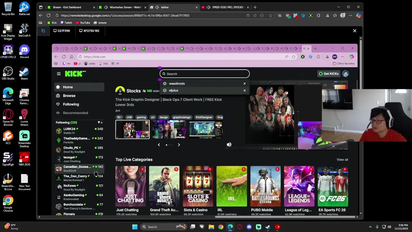412x232 pixels.
Task: Close the remote desktop display bar
Action: point(355,31)
